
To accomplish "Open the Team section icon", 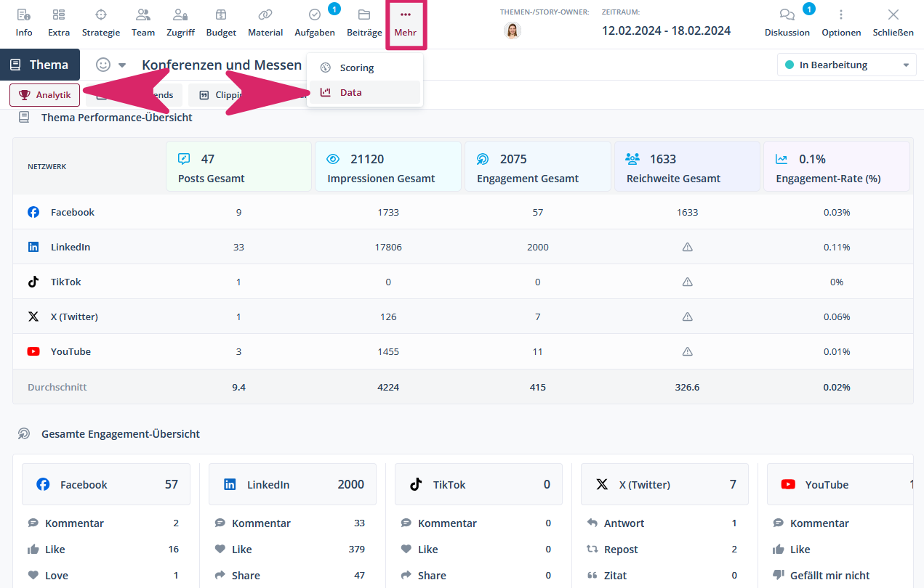I will 143,23.
